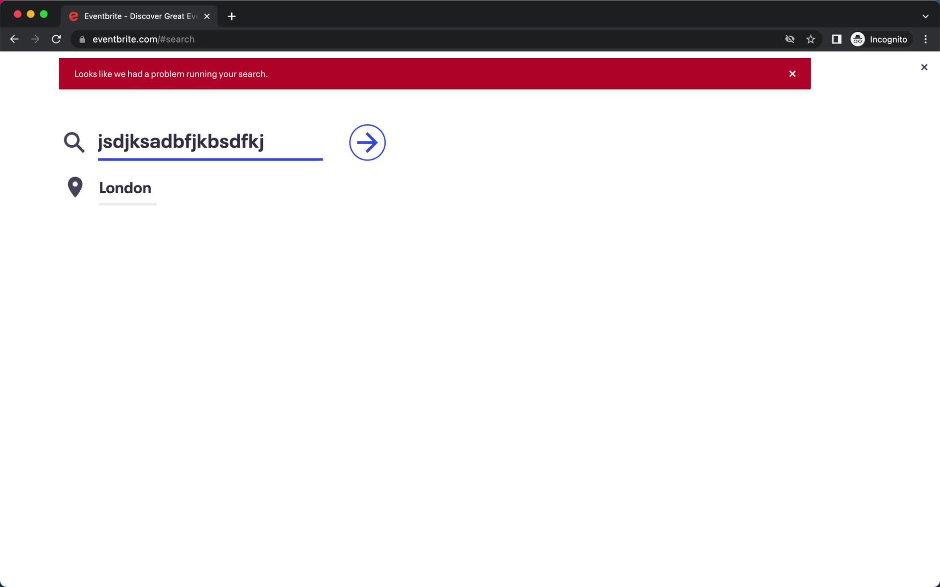Image resolution: width=940 pixels, height=587 pixels.
Task: Click the location pin icon
Action: 75,187
